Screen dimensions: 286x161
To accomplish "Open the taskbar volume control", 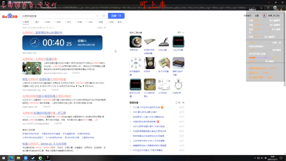I will (262, 158).
